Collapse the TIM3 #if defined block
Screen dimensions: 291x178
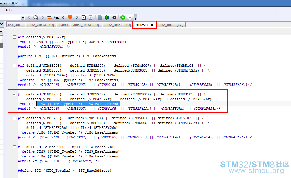tap(14, 94)
